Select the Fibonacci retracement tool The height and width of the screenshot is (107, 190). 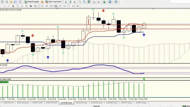click(18, 6)
